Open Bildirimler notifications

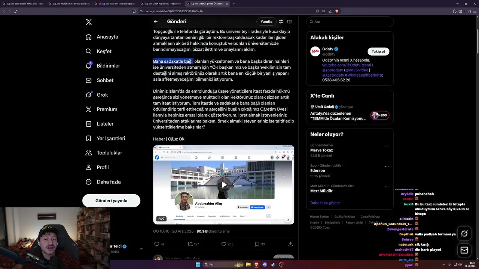(x=103, y=66)
